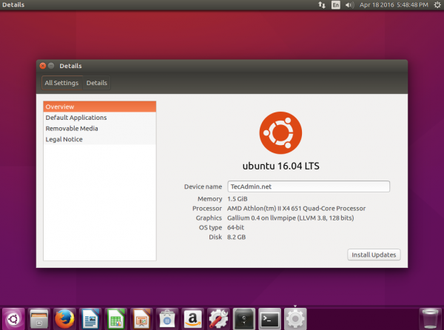Open Firefox web browser

(64, 318)
